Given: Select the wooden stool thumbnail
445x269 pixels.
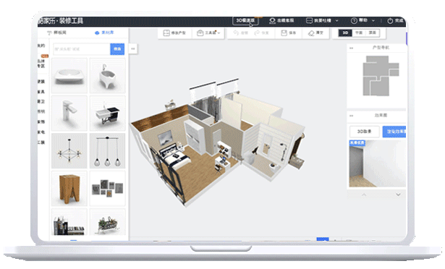Looking at the screenshot, I should pyautogui.click(x=69, y=189).
